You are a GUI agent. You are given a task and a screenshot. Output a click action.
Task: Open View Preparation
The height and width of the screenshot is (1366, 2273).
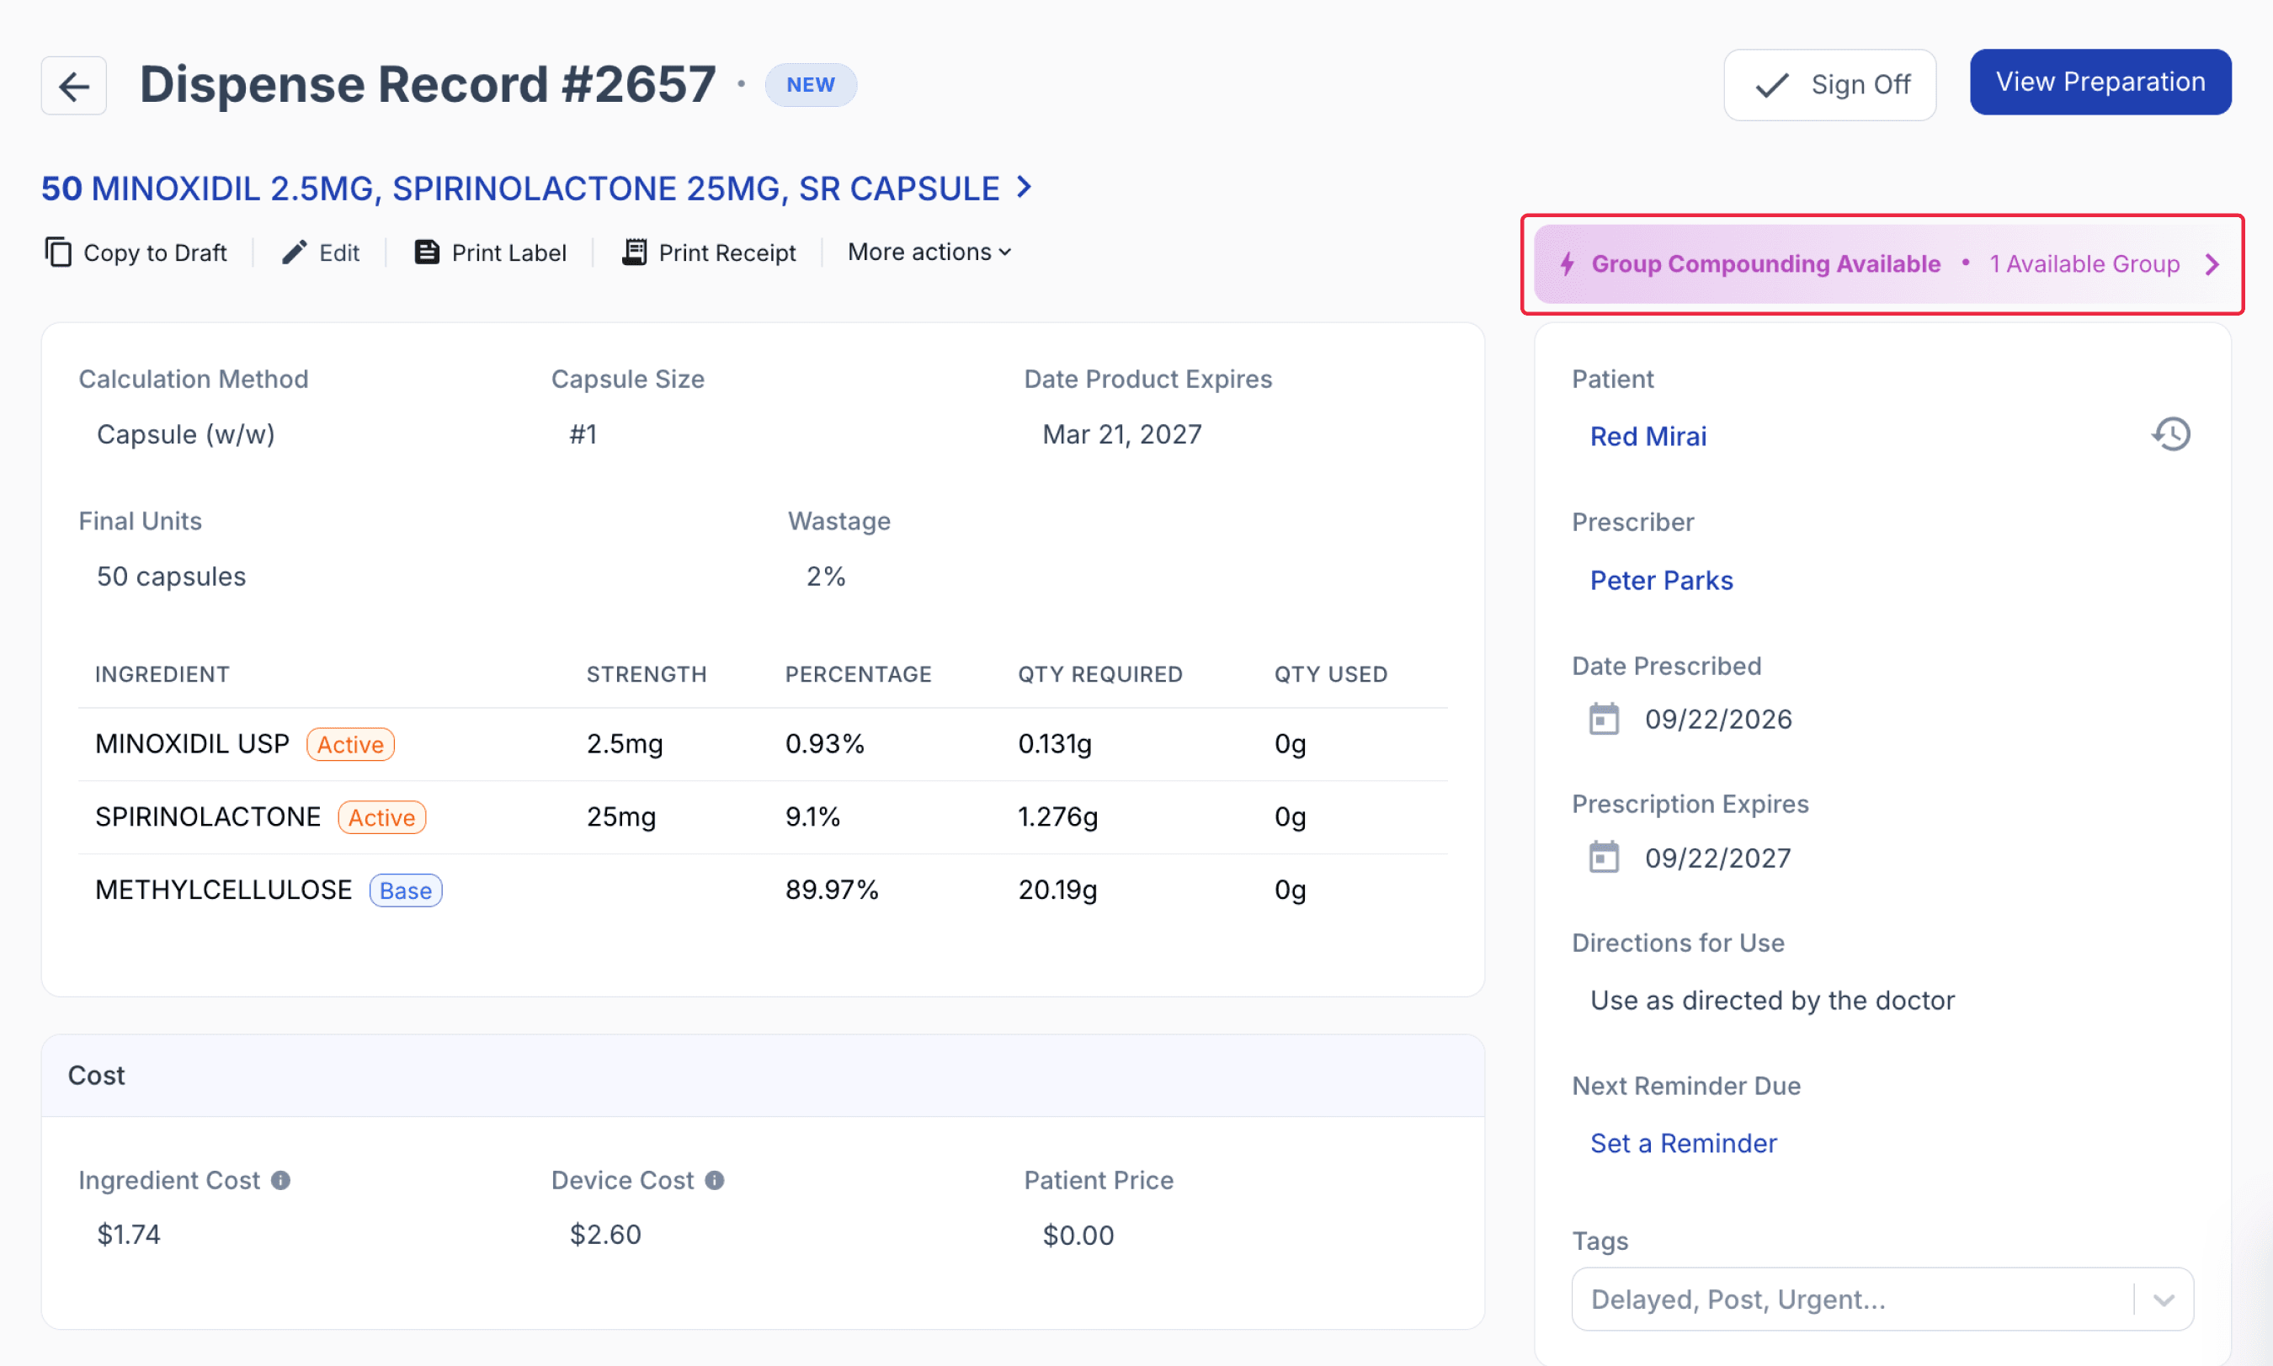(2100, 82)
